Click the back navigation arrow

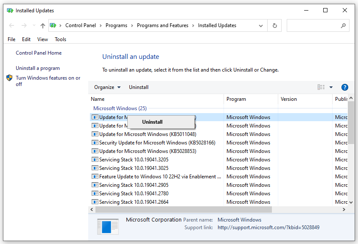(11, 25)
